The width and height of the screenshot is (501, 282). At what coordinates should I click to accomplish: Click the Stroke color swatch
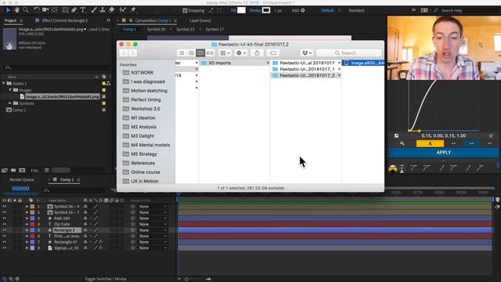coord(266,10)
